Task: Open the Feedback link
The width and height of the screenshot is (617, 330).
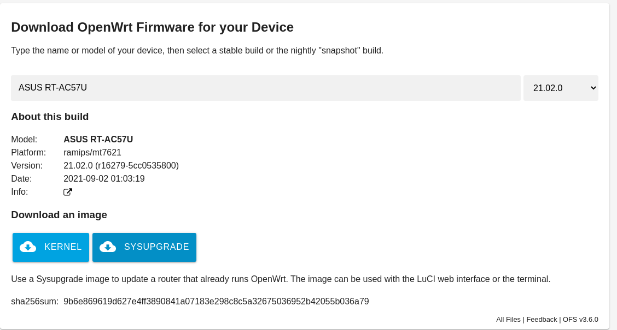Action: (x=542, y=320)
